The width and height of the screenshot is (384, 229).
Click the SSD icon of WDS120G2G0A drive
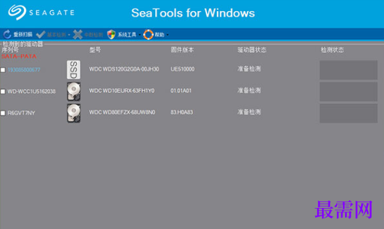(x=74, y=70)
